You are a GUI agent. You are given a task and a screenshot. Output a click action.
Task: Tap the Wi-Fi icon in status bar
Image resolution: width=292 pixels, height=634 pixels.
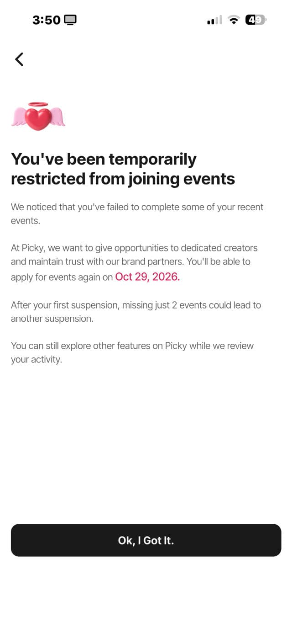coord(234,20)
